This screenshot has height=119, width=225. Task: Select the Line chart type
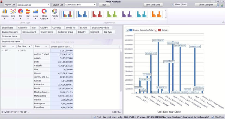point(13,13)
